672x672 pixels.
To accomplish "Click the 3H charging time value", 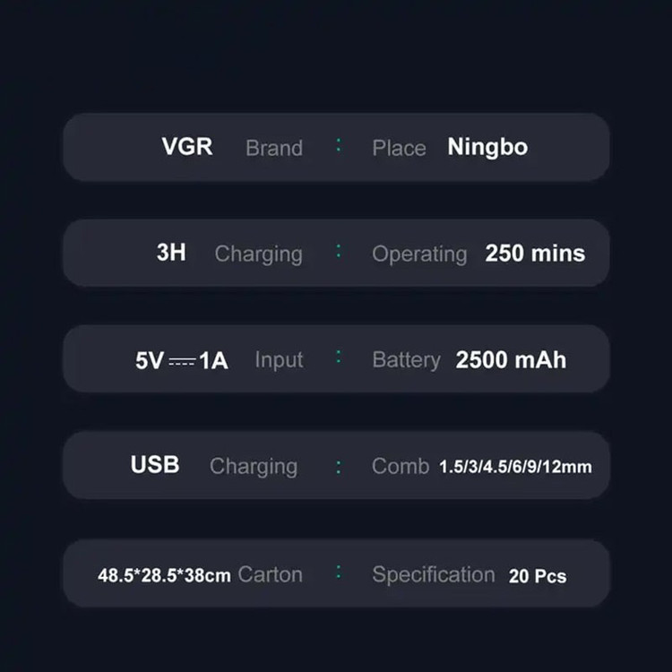I will pos(171,253).
